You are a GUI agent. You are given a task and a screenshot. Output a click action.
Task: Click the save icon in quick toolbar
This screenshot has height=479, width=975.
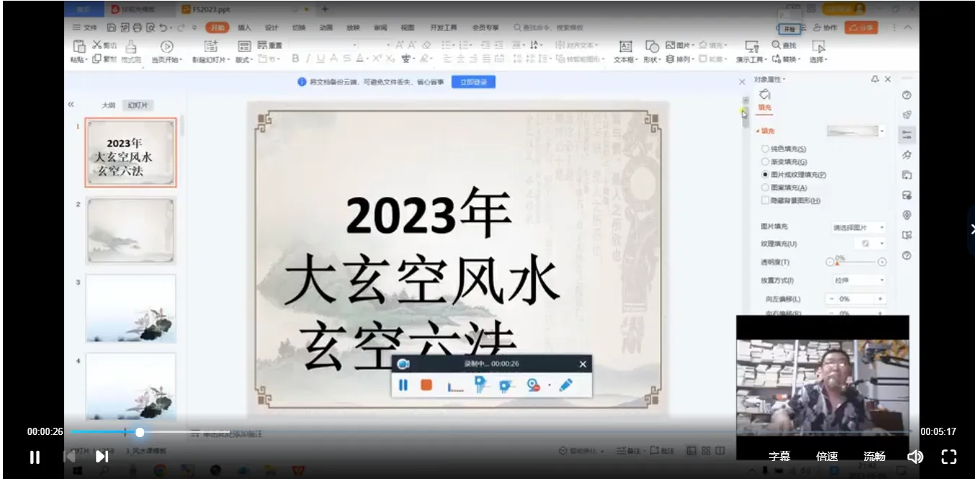(x=112, y=27)
